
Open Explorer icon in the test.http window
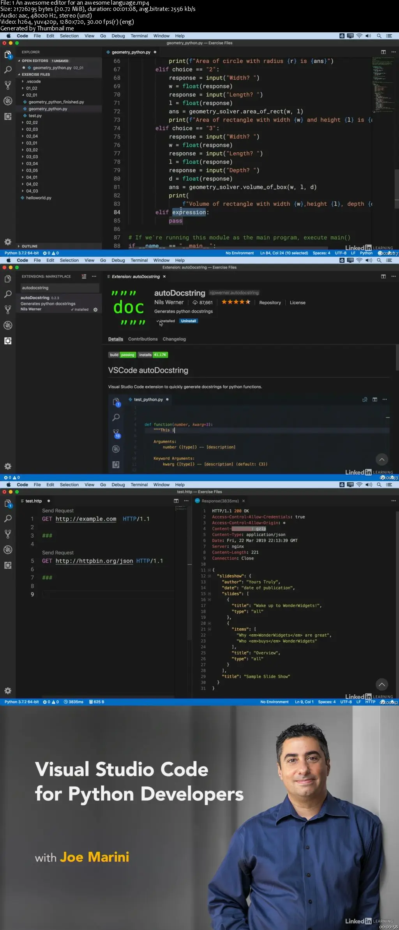tap(8, 503)
